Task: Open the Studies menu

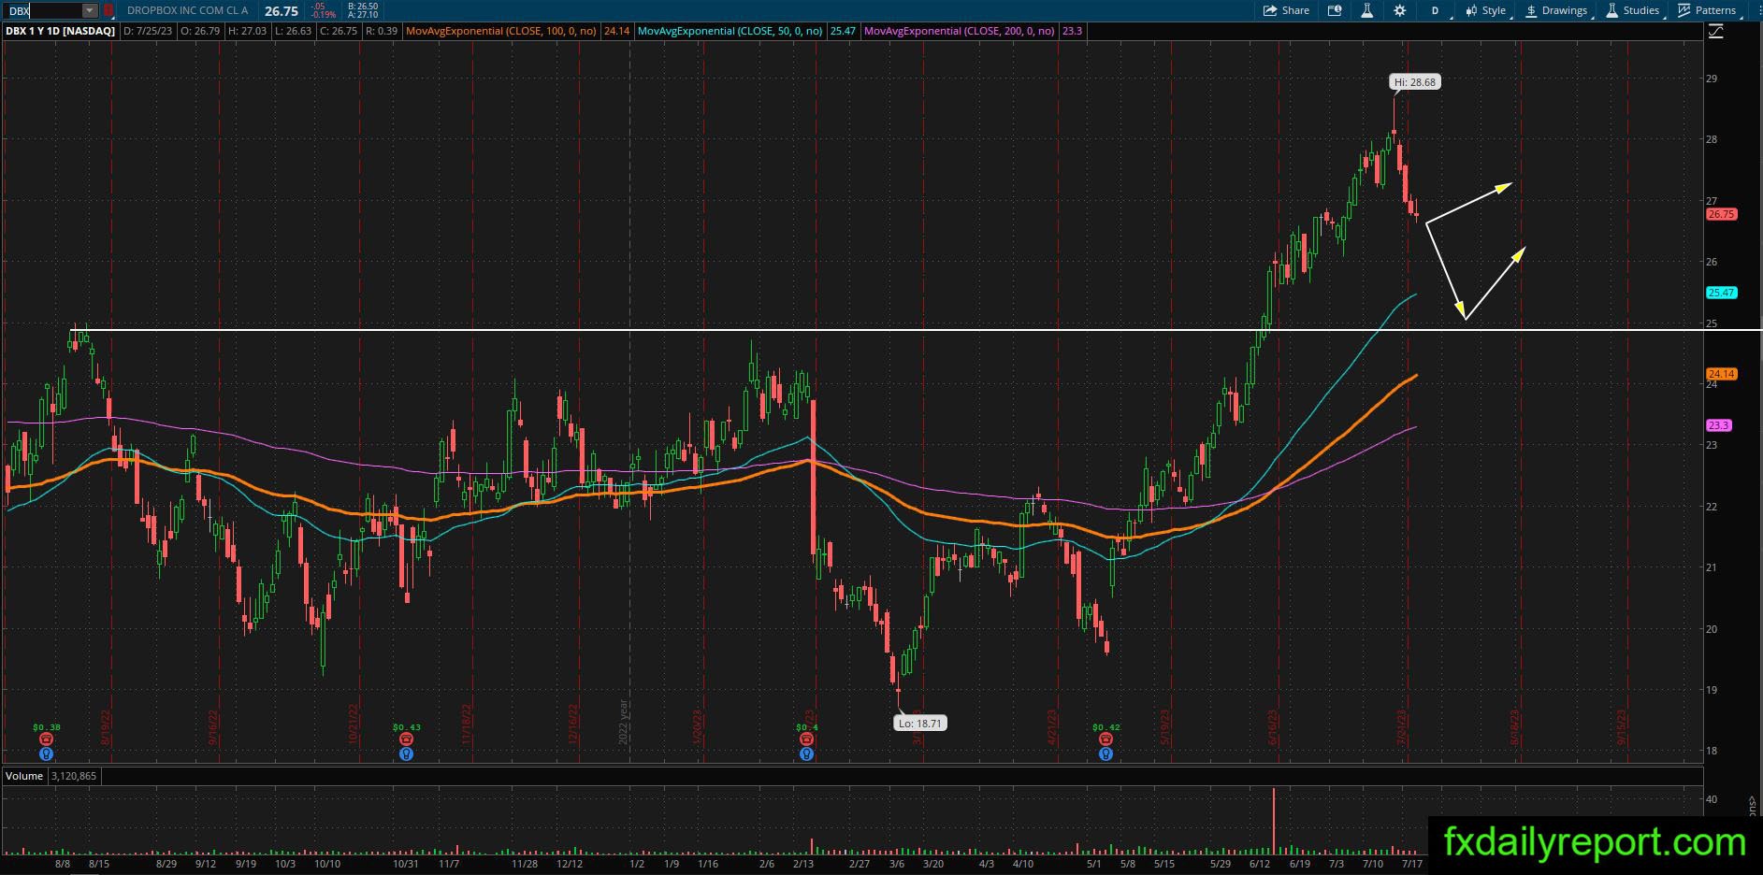Action: pos(1633,10)
